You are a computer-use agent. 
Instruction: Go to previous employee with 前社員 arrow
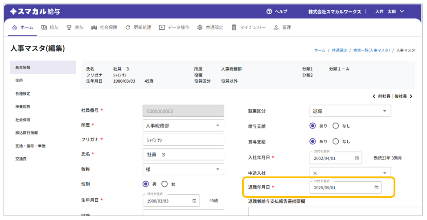coord(374,96)
